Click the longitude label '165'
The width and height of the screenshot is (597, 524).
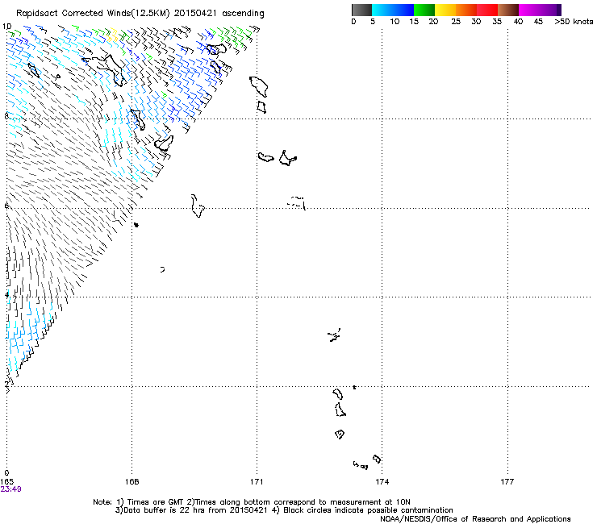6,482
